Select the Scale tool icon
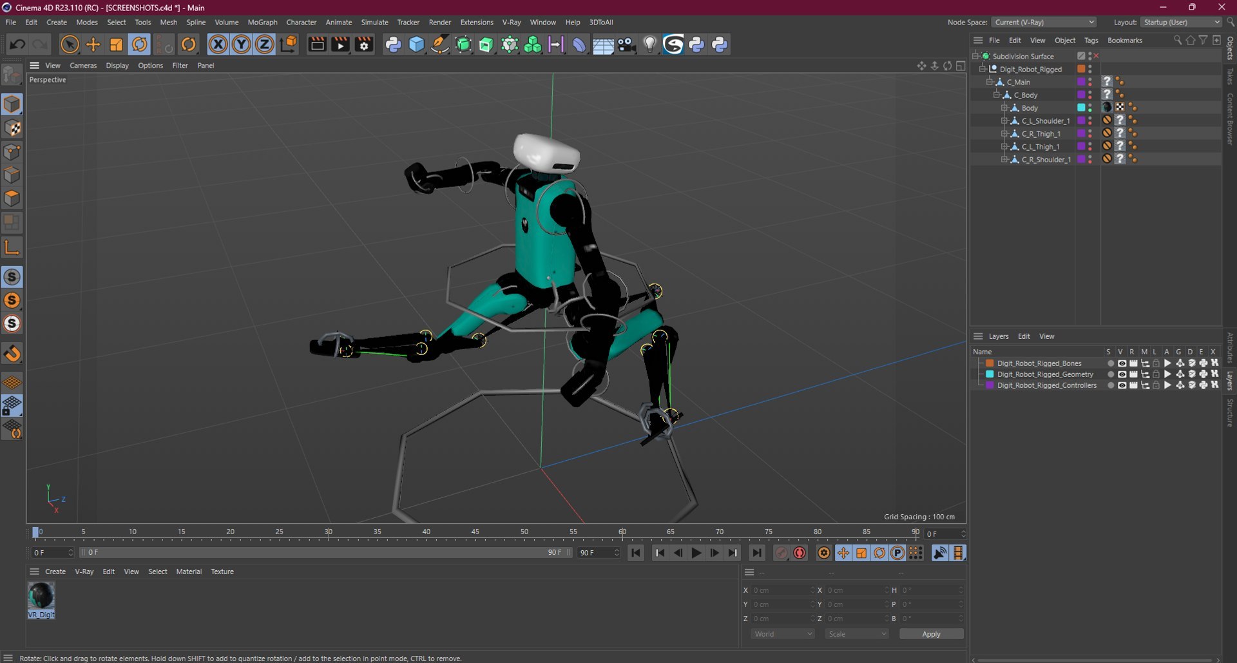Viewport: 1237px width, 663px height. pyautogui.click(x=116, y=44)
